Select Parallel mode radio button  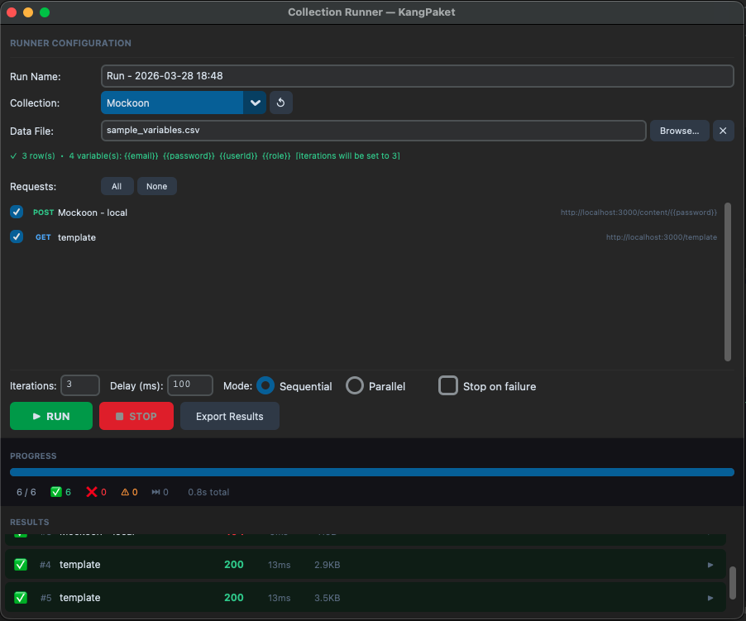tap(355, 386)
